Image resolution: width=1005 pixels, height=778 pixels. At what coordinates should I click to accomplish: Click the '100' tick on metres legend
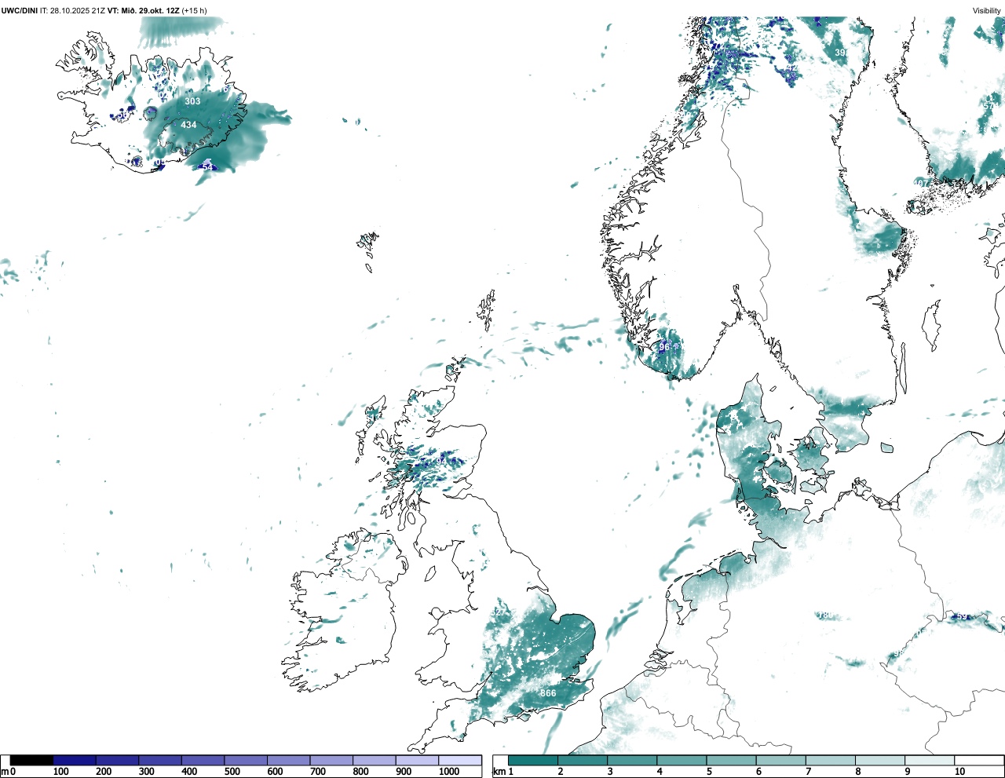point(61,772)
